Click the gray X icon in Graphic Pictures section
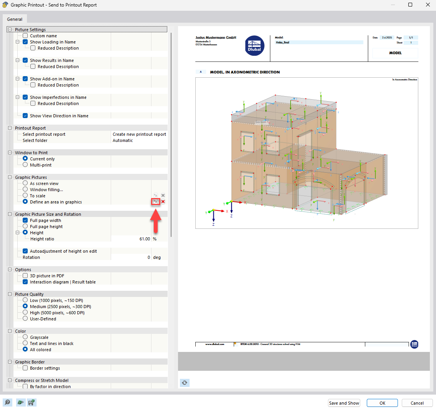 pyautogui.click(x=163, y=195)
